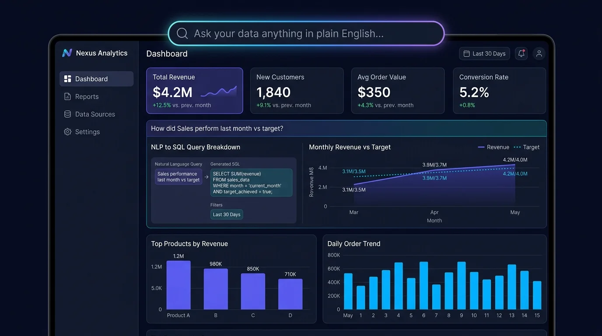Click the 710K bar for product D
The height and width of the screenshot is (336, 602).
pos(290,294)
